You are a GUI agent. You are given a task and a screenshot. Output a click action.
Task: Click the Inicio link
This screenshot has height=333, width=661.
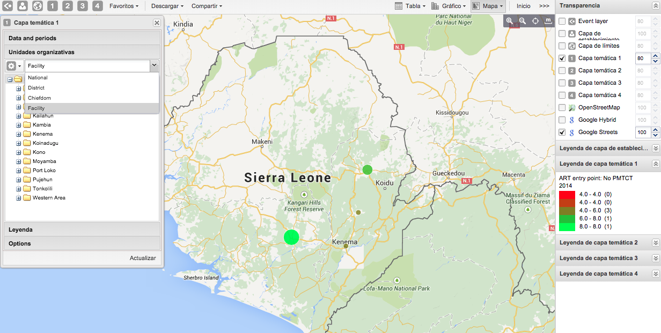(523, 6)
